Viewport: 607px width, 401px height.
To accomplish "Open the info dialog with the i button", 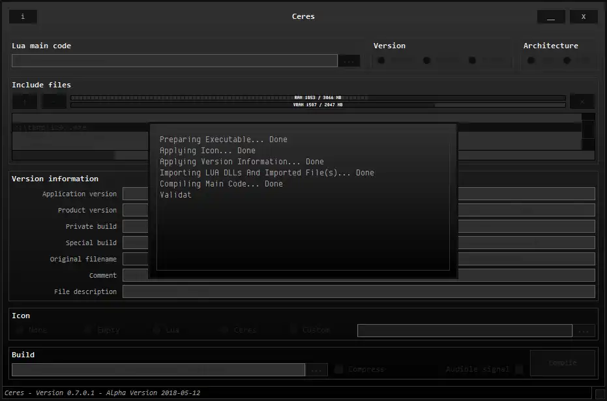I will click(x=23, y=17).
